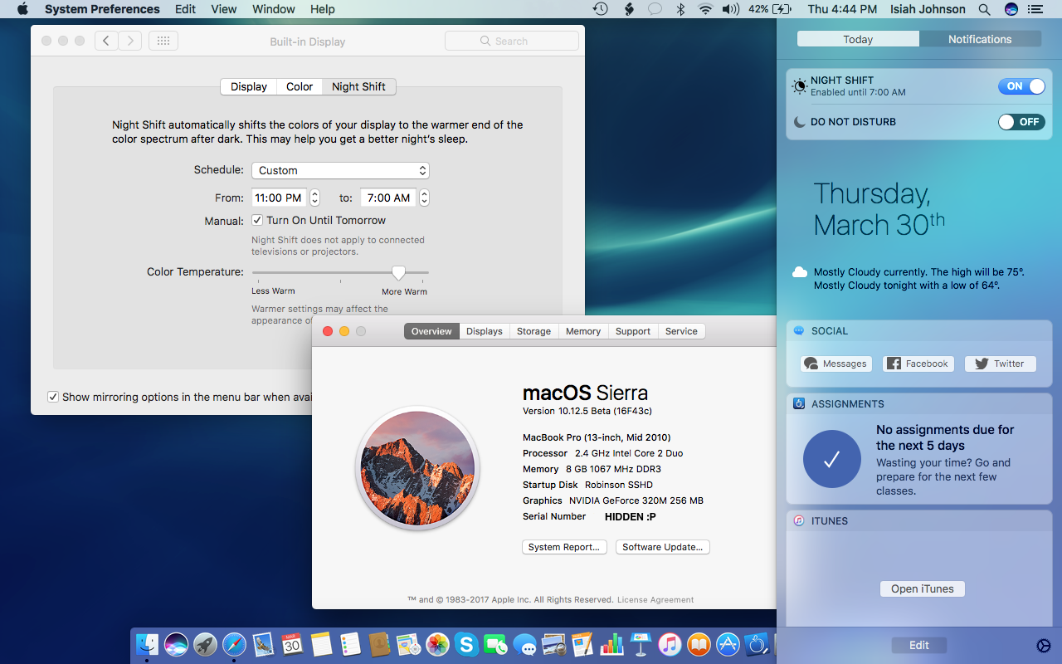Click the To time stepper arrows
Screen dimensions: 1062x664
(424, 198)
